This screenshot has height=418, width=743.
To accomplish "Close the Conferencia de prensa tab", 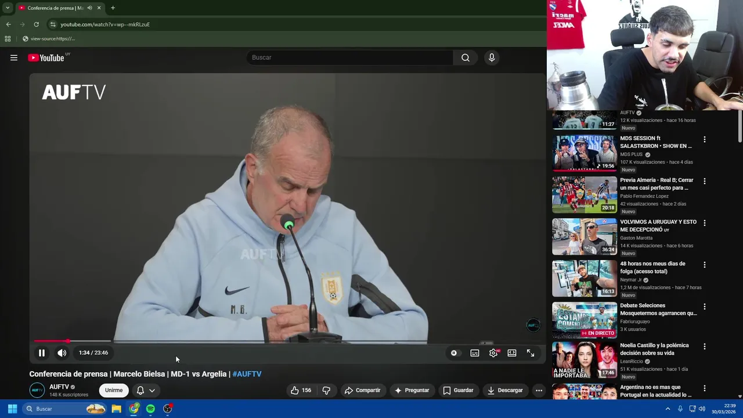I will (x=99, y=8).
